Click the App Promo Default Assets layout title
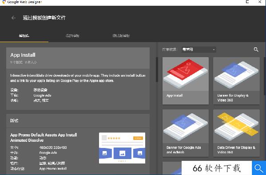This screenshot has width=266, height=175. (x=44, y=138)
